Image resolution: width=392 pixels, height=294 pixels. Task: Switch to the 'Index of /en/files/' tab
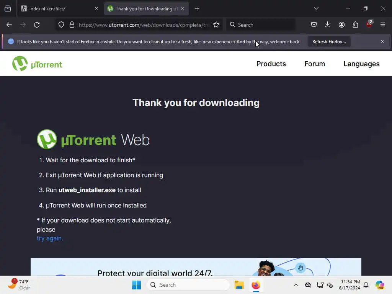pos(60,9)
